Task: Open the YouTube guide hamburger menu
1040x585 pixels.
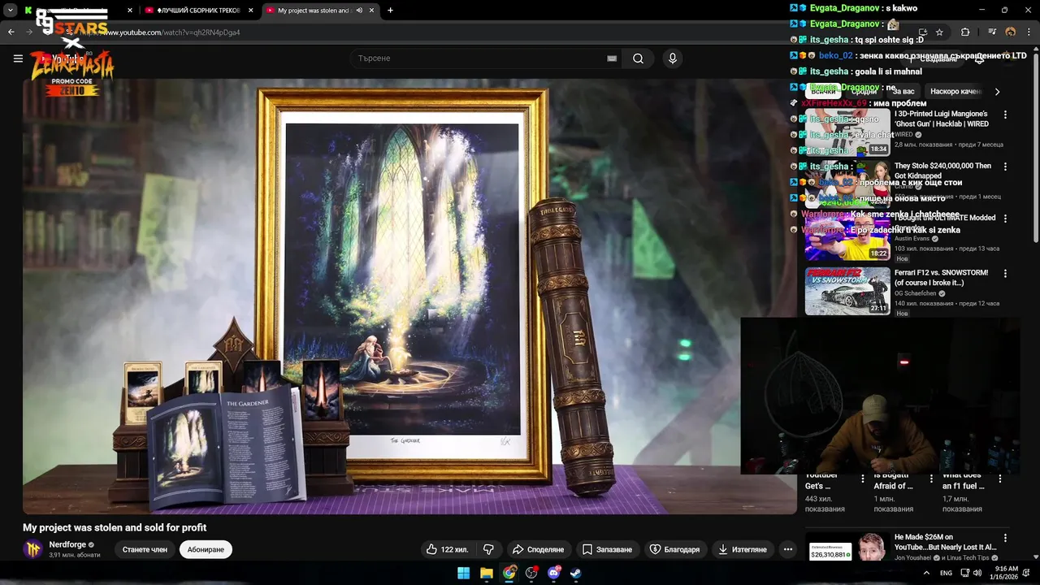Action: 18,58
